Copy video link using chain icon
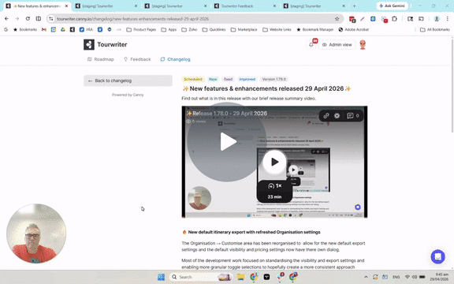 [x=326, y=116]
